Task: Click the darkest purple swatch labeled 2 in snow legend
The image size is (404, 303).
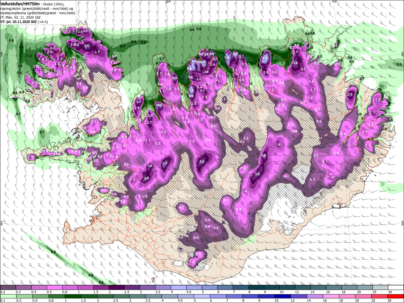Action: pos(116,288)
